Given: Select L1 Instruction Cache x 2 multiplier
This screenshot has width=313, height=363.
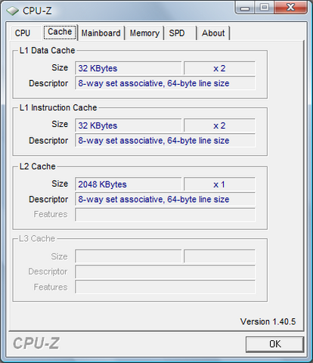Looking at the screenshot, I should pyautogui.click(x=219, y=126).
